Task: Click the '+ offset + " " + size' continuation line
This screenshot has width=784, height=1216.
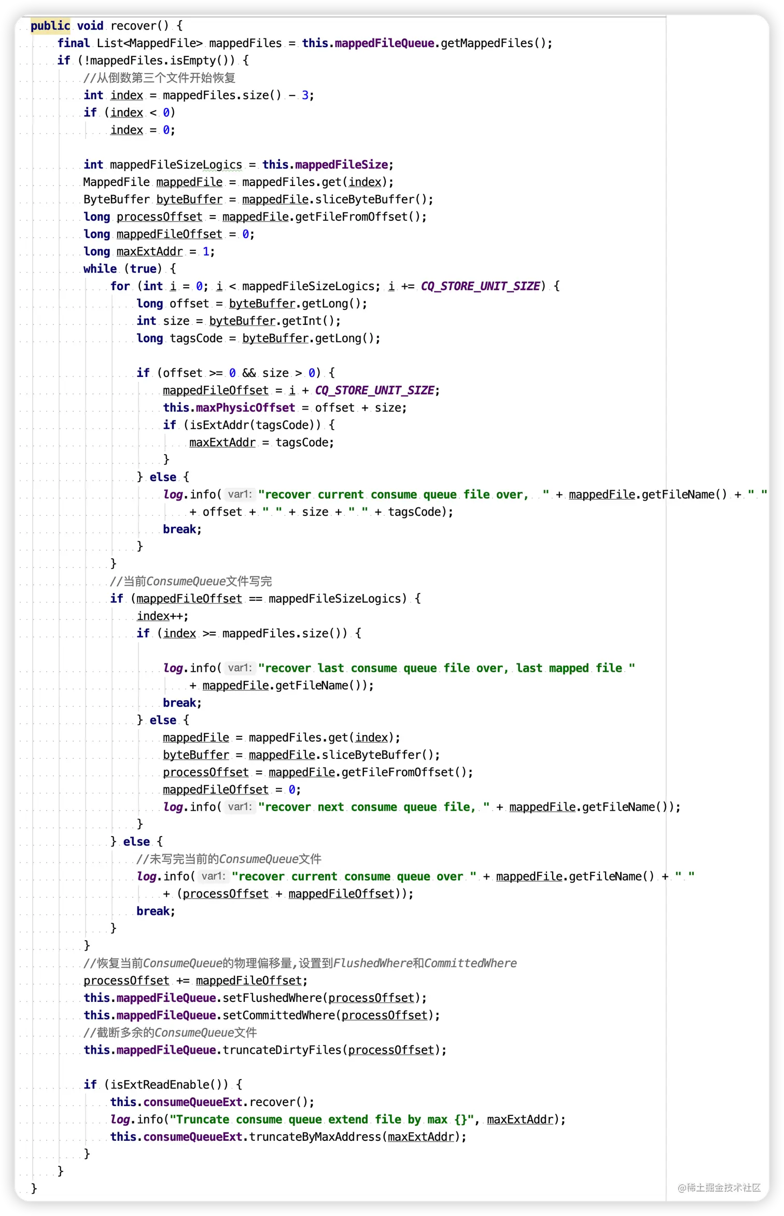Action: (x=321, y=512)
